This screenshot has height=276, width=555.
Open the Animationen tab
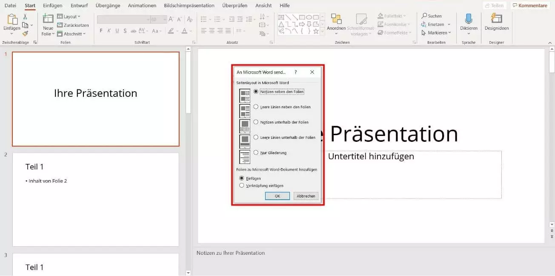point(142,6)
